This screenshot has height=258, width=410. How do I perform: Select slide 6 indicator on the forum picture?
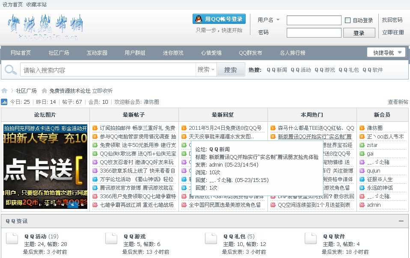pyautogui.click(x=82, y=205)
